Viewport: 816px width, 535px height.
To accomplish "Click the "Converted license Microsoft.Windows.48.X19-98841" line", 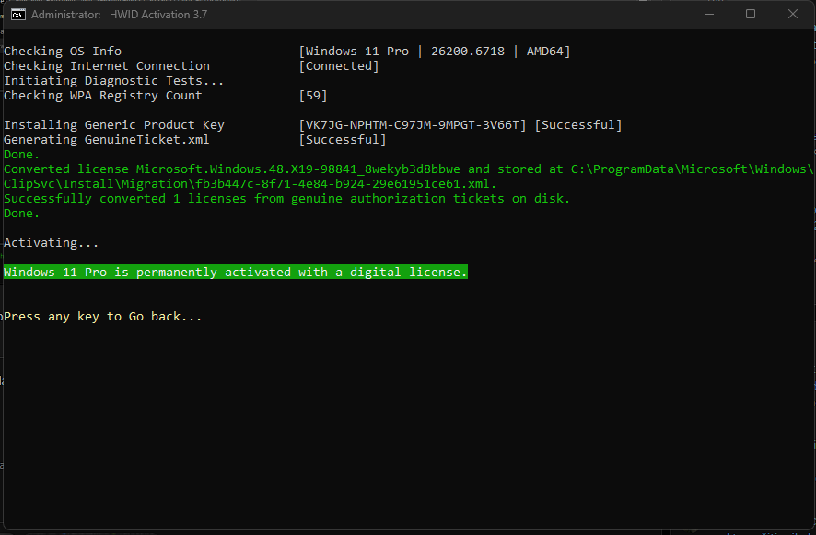I will [x=408, y=169].
